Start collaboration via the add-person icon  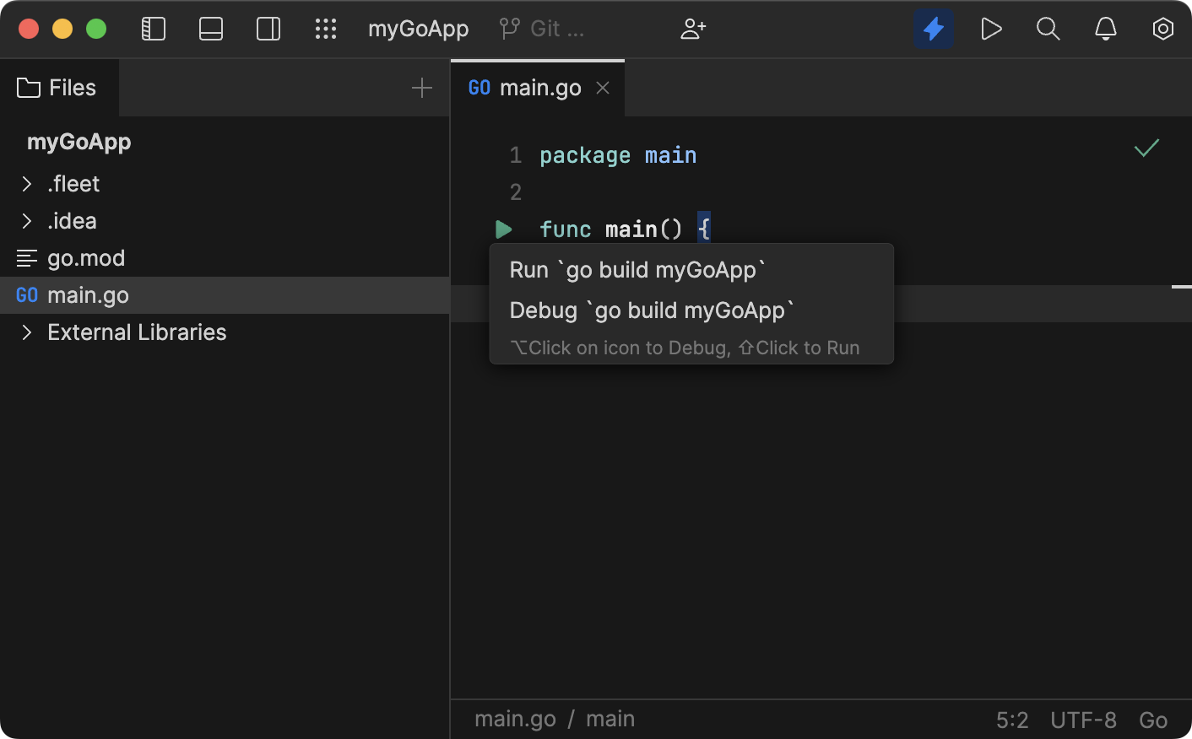tap(693, 28)
